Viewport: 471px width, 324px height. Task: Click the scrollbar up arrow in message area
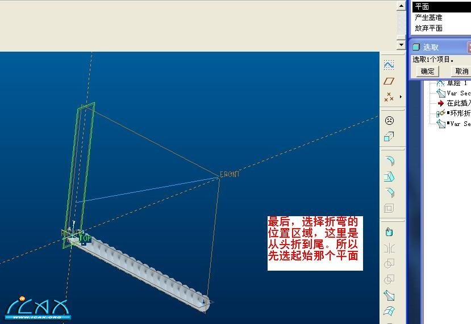pos(401,6)
